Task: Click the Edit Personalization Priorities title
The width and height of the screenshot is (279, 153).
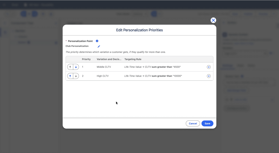Action: [139, 30]
